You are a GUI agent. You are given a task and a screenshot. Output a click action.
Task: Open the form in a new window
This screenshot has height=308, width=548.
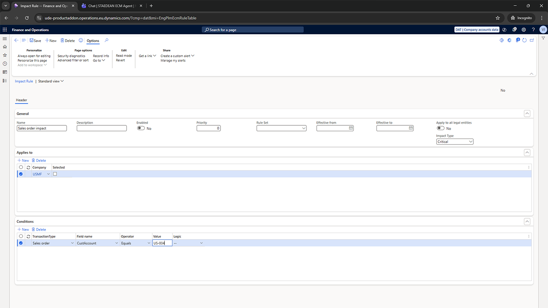[x=532, y=40]
